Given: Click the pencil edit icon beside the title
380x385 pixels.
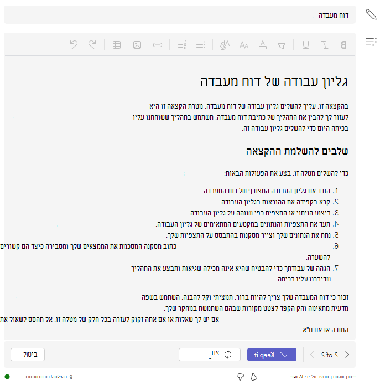Looking at the screenshot, I should coord(371,14).
